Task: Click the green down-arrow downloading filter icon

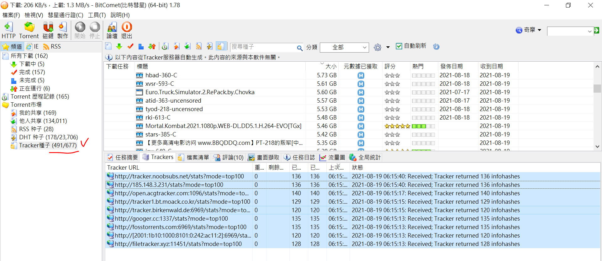Action: [x=119, y=46]
